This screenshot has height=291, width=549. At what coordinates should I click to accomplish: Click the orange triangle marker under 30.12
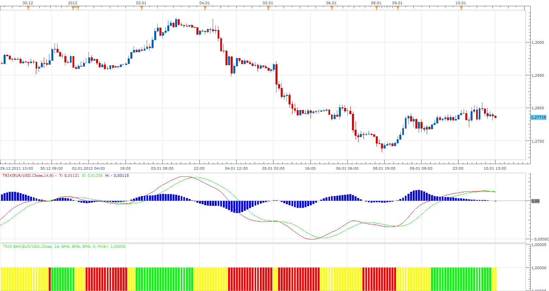(28, 8)
